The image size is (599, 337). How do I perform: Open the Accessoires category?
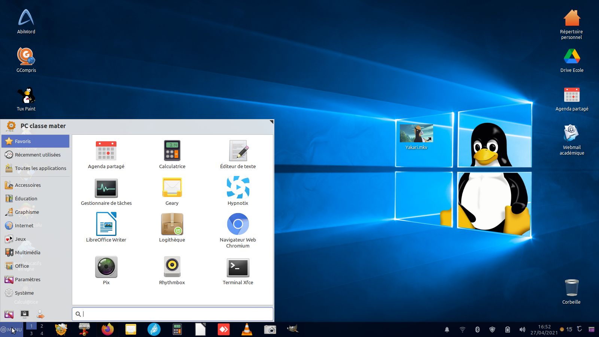point(36,185)
